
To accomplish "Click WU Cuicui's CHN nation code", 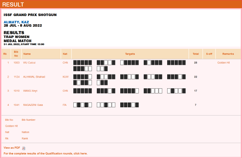I will (65, 63).
